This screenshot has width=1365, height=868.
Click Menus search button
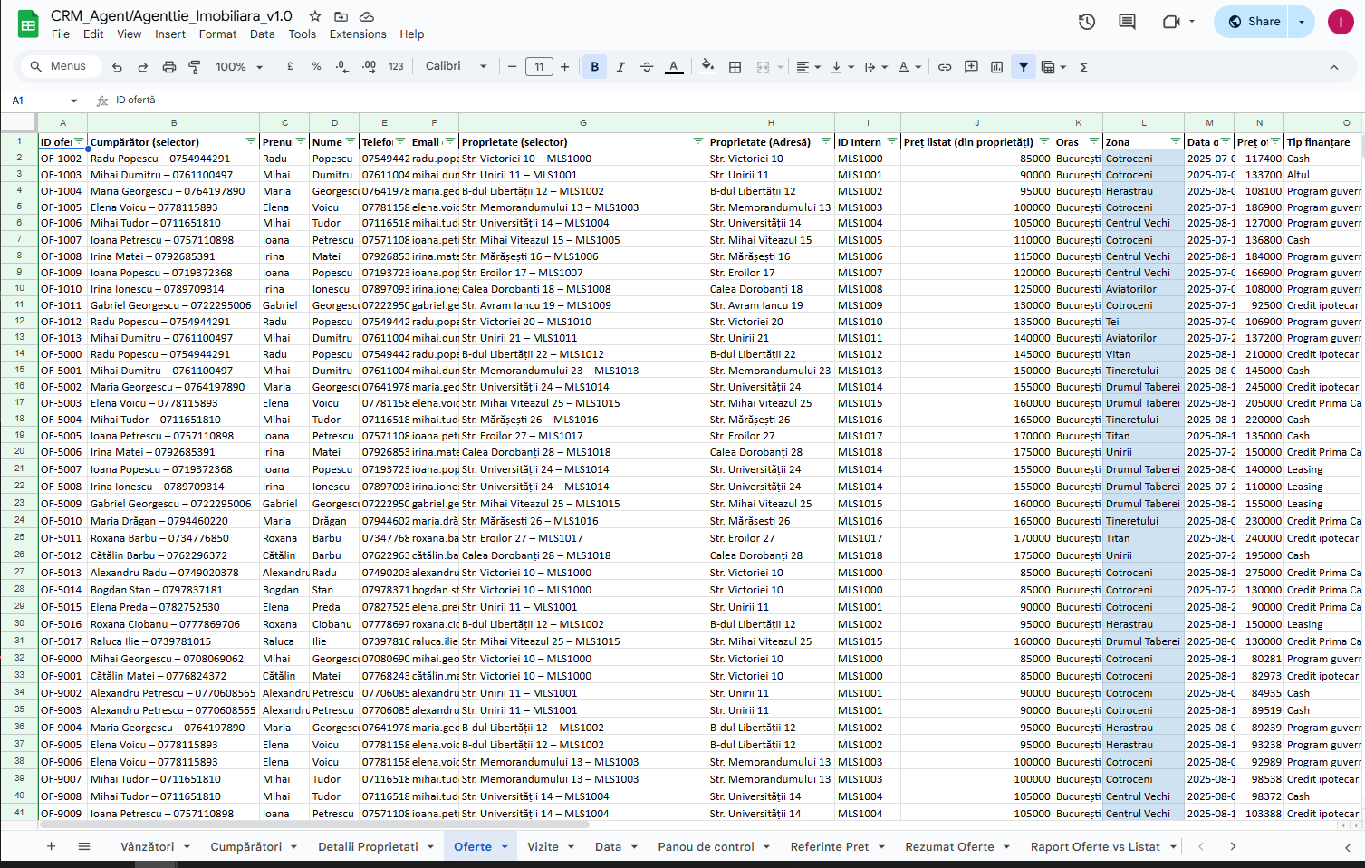58,66
